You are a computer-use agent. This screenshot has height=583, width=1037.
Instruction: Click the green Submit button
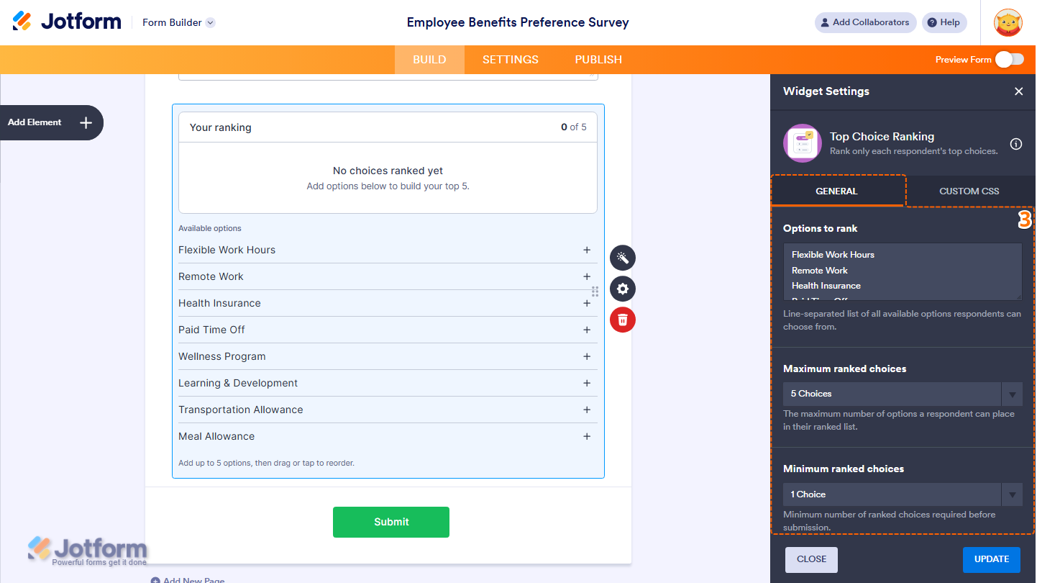tap(391, 522)
